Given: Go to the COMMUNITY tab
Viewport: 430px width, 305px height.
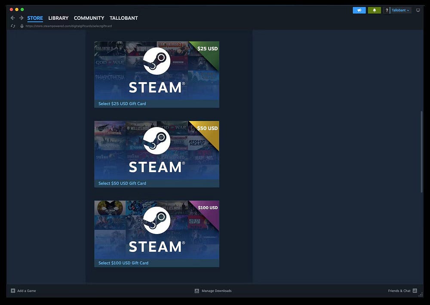Looking at the screenshot, I should [89, 18].
